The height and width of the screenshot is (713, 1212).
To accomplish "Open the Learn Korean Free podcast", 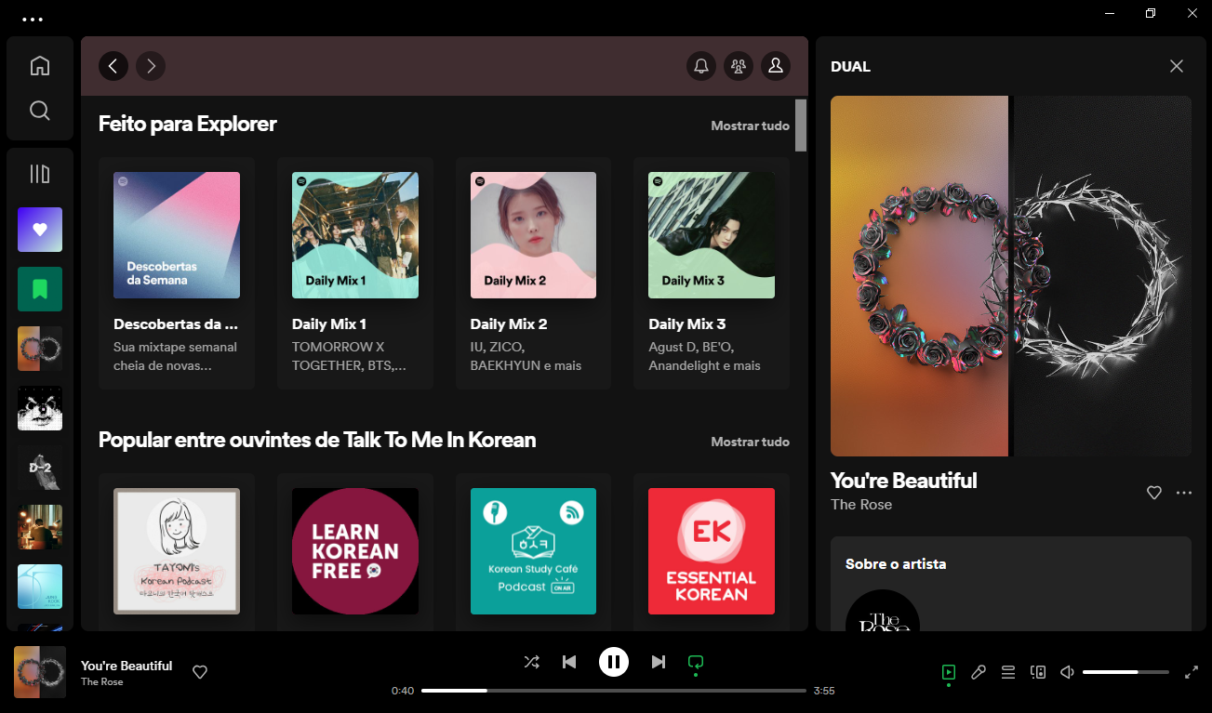I will tap(355, 551).
